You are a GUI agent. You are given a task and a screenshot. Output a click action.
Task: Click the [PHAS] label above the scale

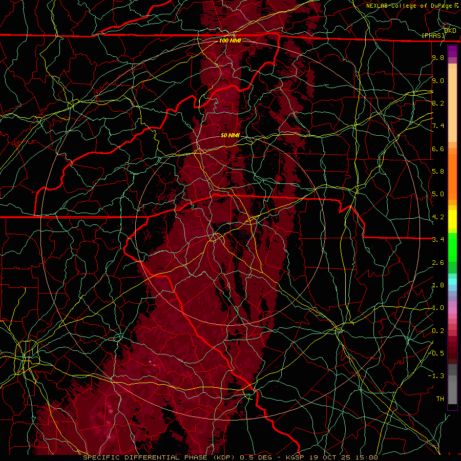[x=433, y=36]
